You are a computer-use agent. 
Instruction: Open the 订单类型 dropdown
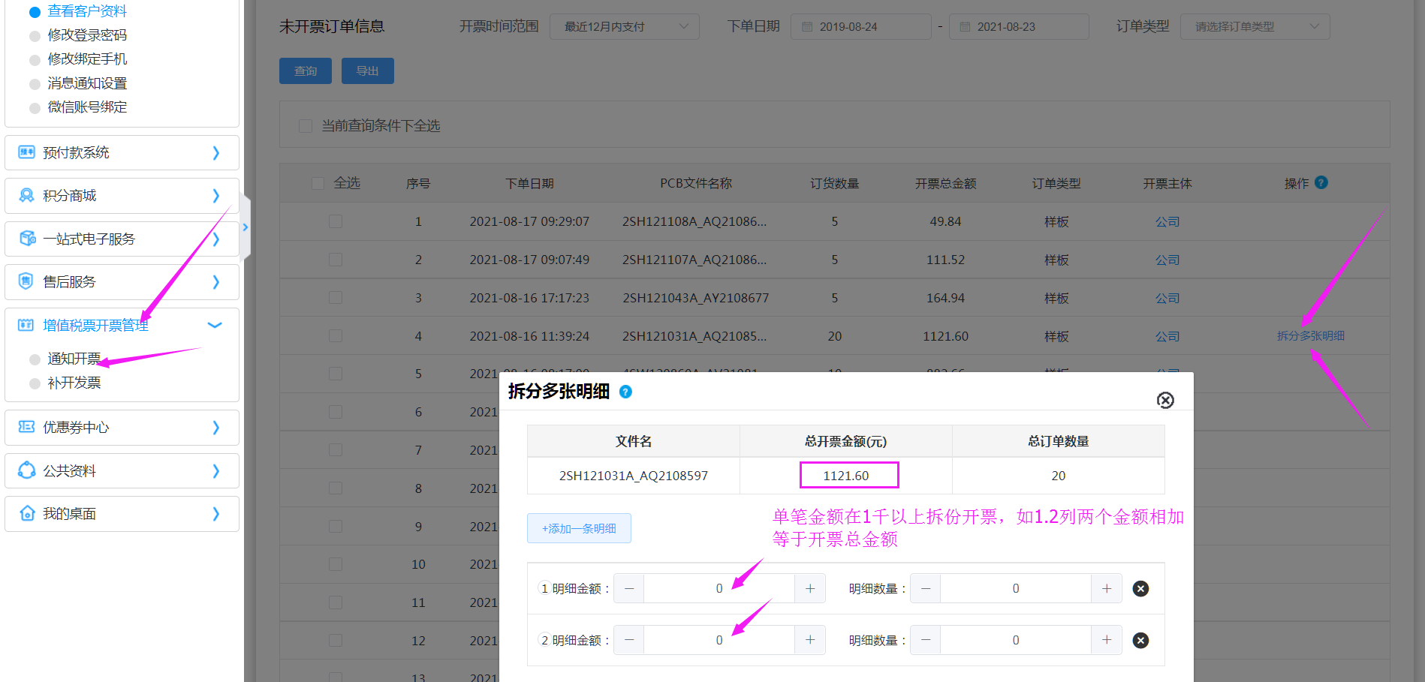[x=1254, y=27]
